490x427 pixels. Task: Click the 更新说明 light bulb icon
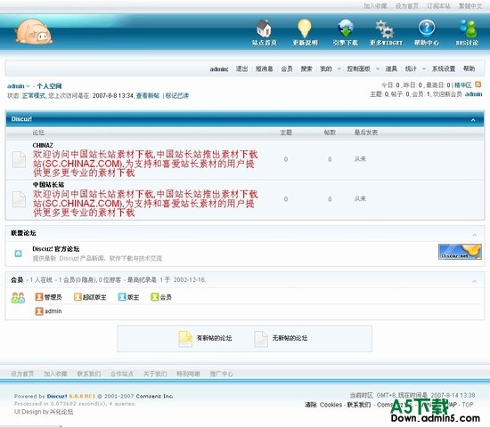click(x=305, y=28)
